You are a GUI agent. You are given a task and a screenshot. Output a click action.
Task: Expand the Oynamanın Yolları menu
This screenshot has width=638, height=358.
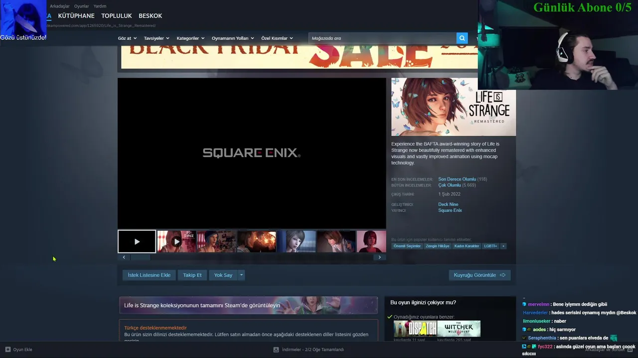click(233, 38)
